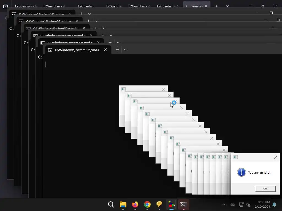Open a new tab in the frontmost cmd window
Viewport: 282px width, 211px height.
[x=117, y=50]
